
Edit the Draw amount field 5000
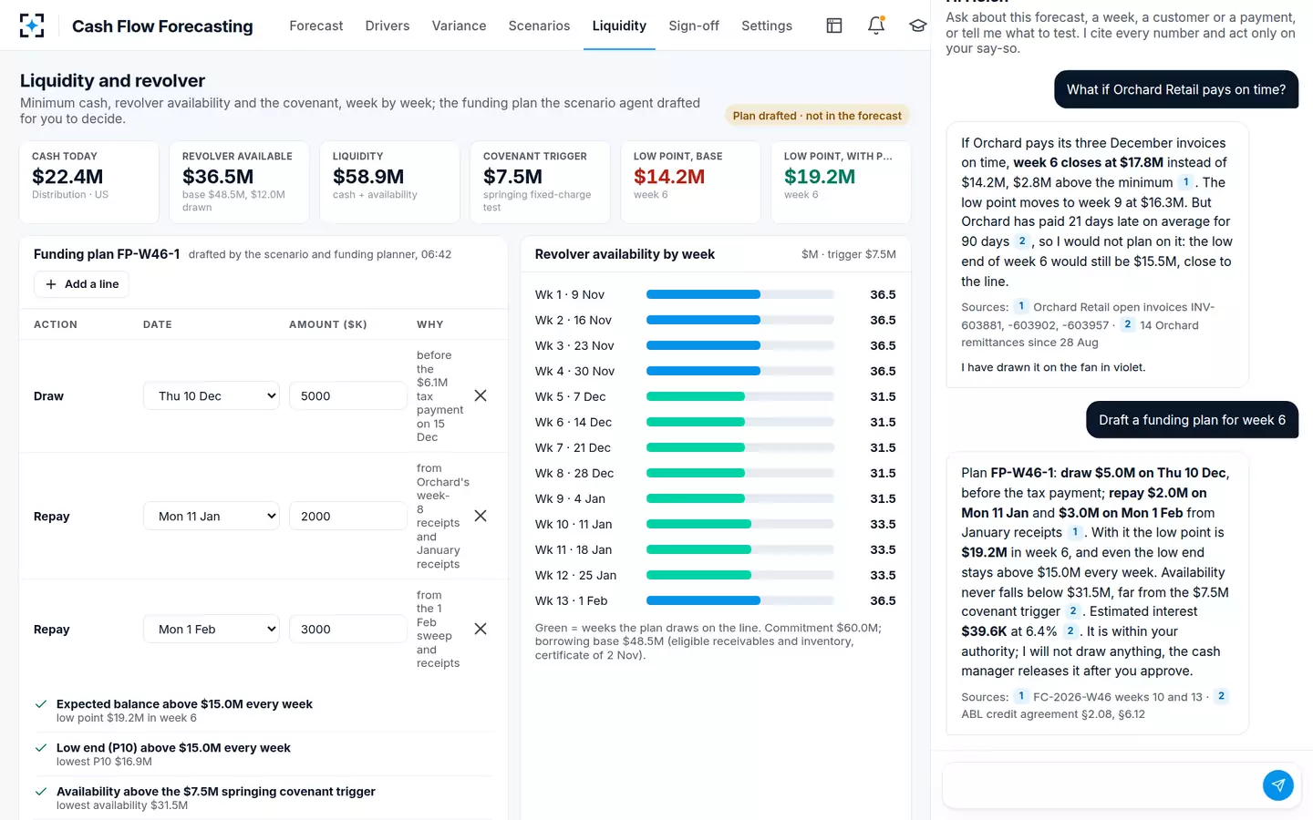[348, 395]
